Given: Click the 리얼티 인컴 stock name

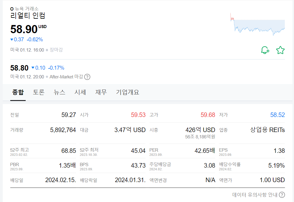Looking at the screenshot, I should click(x=28, y=16).
